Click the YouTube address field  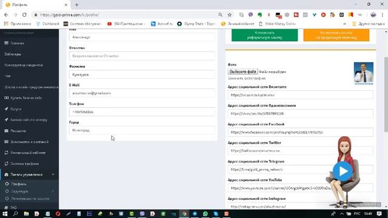[x=301, y=188]
